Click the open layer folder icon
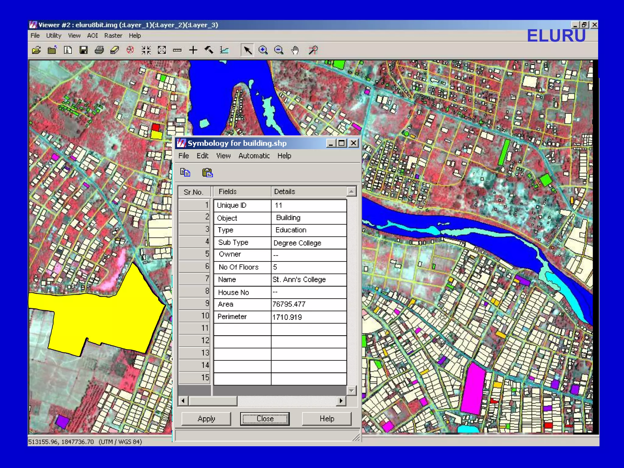This screenshot has width=624, height=468. pyautogui.click(x=36, y=50)
